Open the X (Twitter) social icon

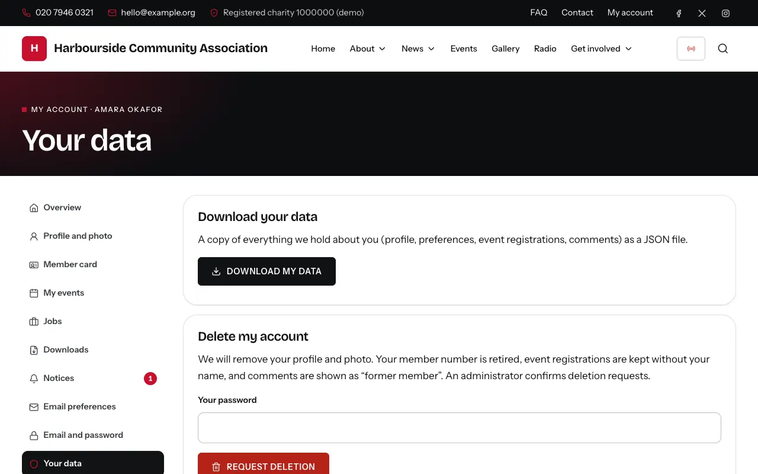coord(702,13)
